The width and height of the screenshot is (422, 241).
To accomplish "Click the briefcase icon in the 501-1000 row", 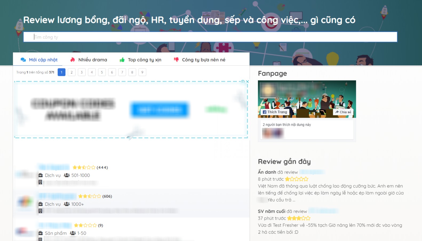I will click(x=41, y=175).
